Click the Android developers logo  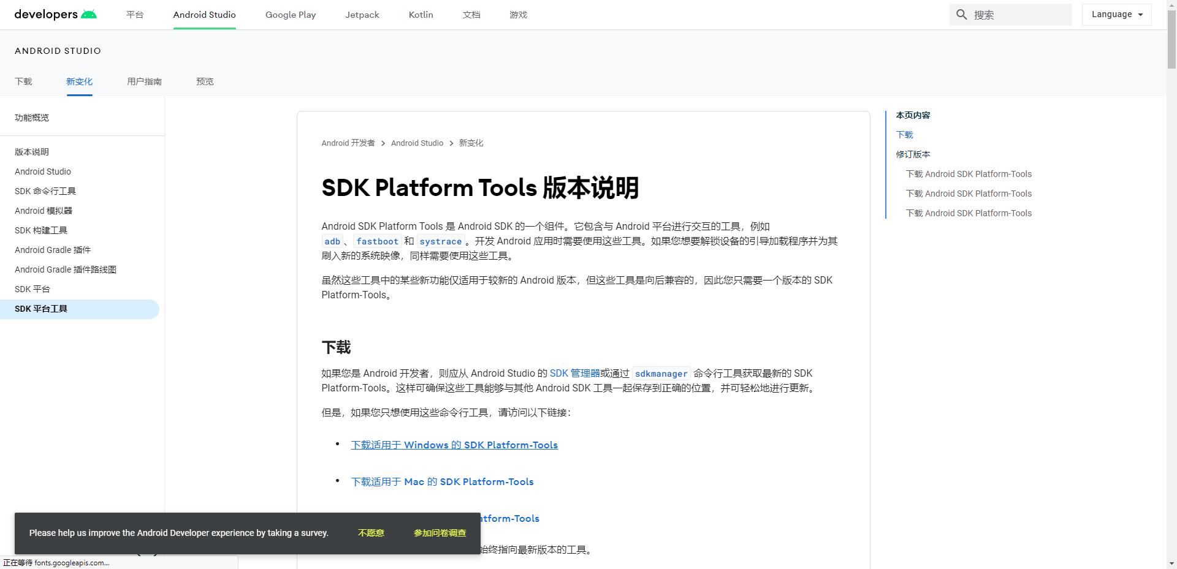(x=56, y=15)
